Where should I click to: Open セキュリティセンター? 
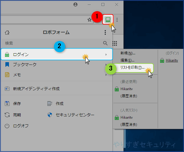(75, 115)
